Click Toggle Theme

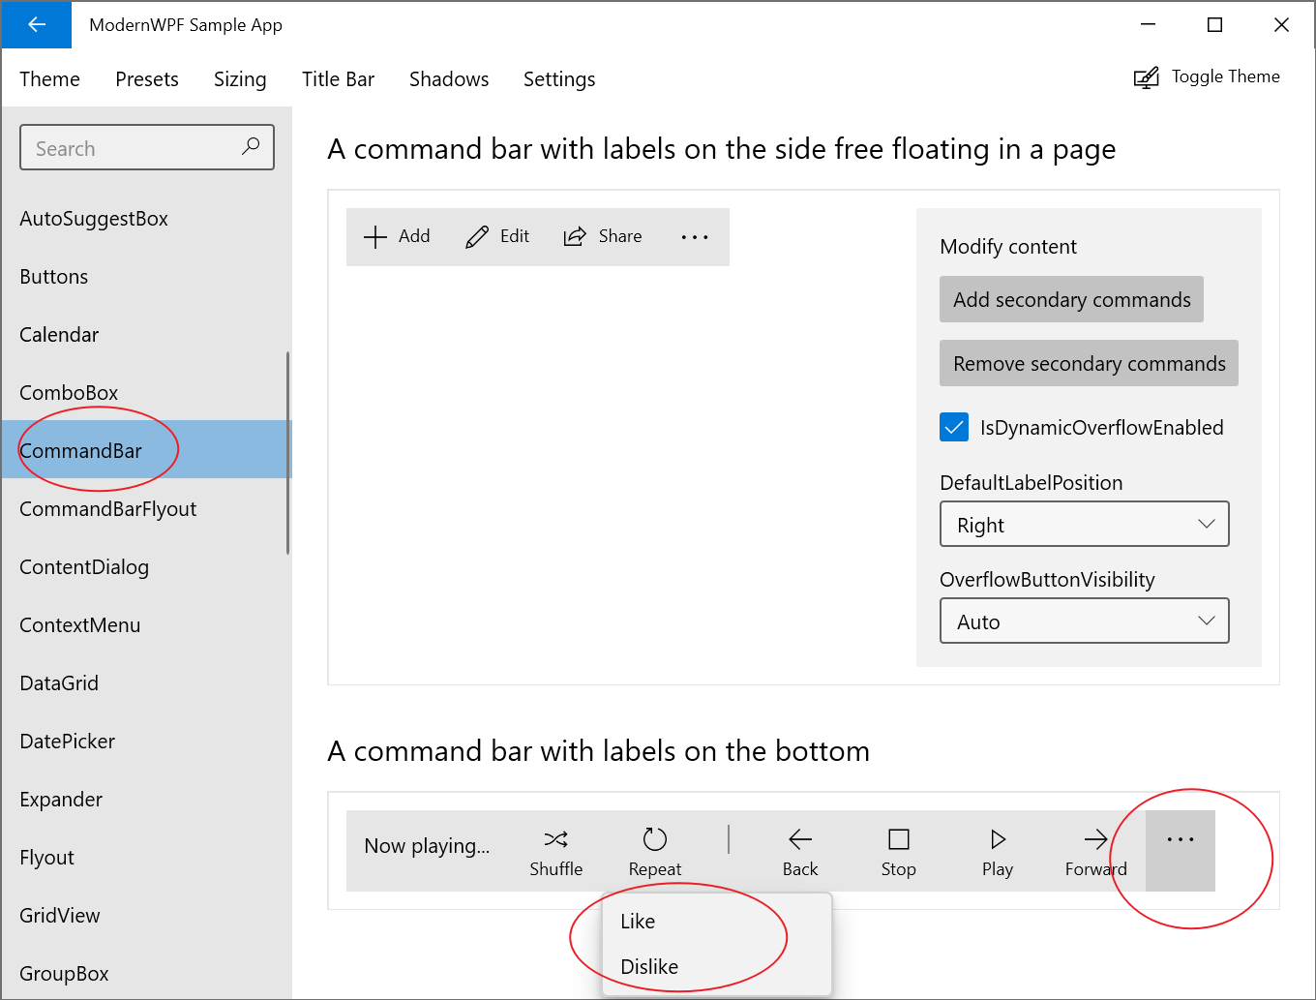coord(1207,76)
